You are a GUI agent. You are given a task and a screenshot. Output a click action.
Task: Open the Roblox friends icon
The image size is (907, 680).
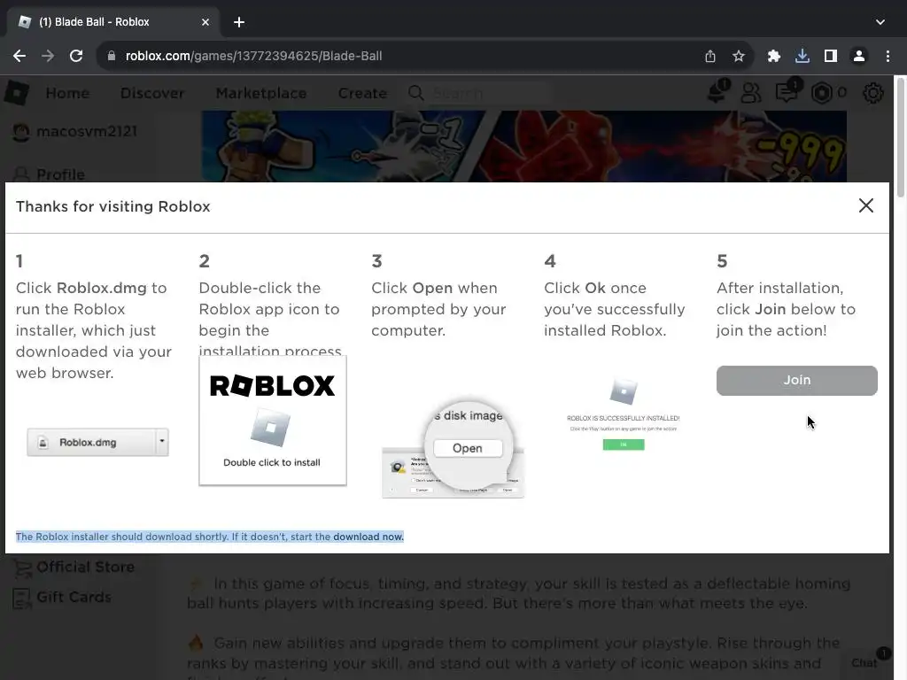[751, 93]
